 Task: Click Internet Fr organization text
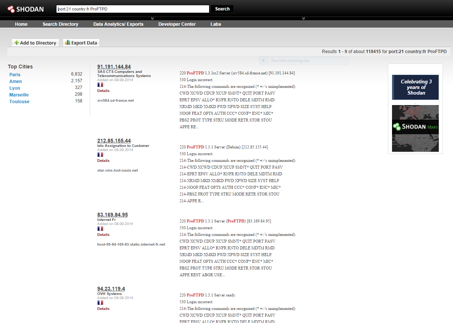(x=107, y=220)
